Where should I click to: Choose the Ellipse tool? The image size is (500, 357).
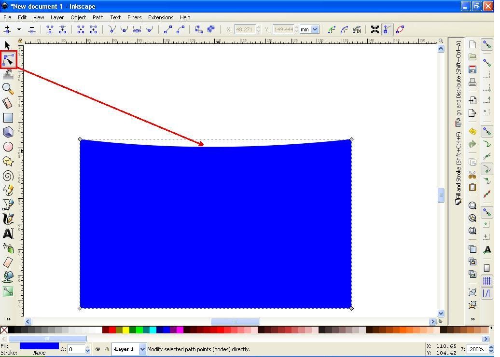8,147
